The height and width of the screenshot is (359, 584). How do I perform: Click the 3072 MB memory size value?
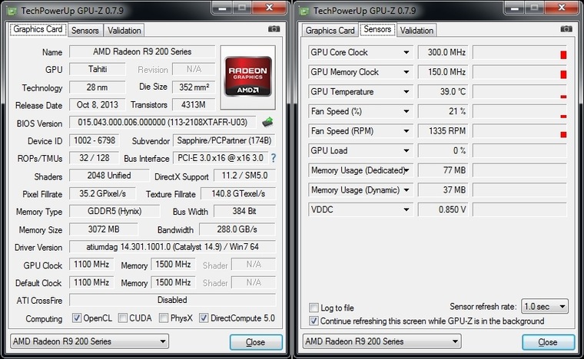[x=104, y=229]
